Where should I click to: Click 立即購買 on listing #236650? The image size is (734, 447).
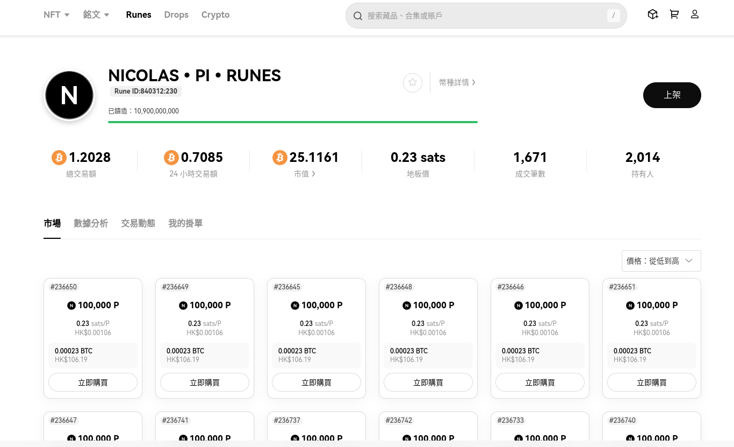point(93,382)
